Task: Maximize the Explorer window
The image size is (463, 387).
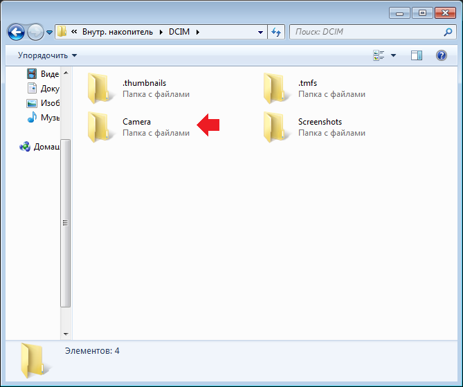Action: point(422,13)
